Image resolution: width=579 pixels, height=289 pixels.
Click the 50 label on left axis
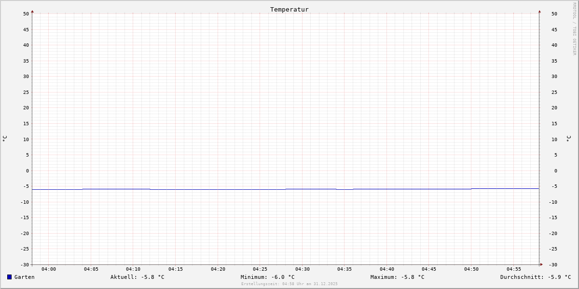tap(26, 13)
